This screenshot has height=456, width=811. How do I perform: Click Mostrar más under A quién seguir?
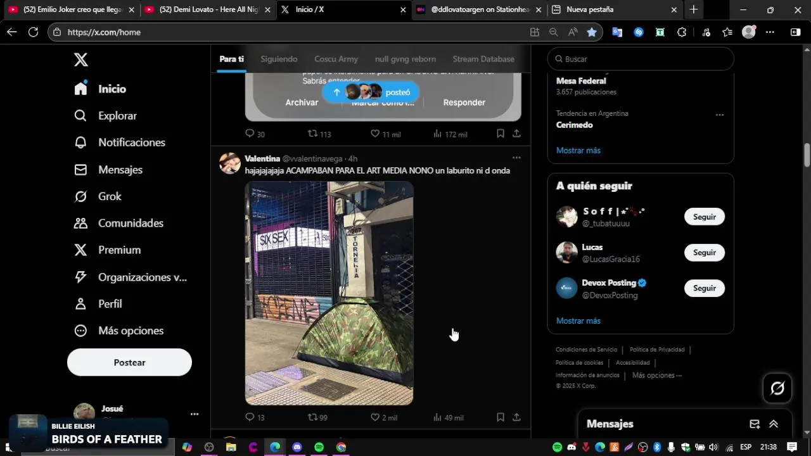pos(578,320)
